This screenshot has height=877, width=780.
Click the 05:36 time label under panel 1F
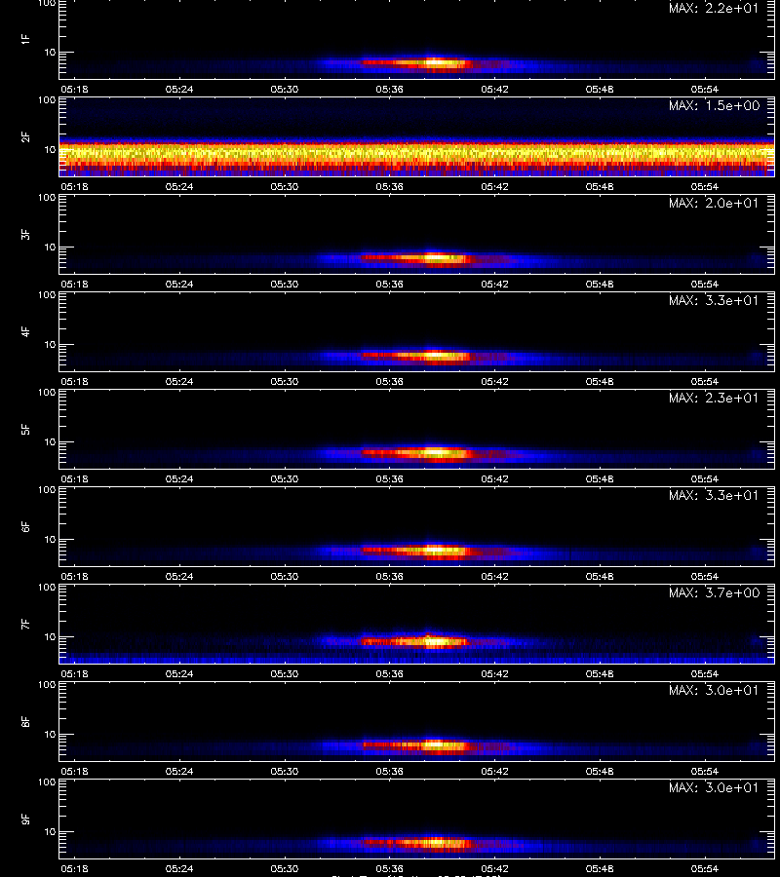[389, 90]
